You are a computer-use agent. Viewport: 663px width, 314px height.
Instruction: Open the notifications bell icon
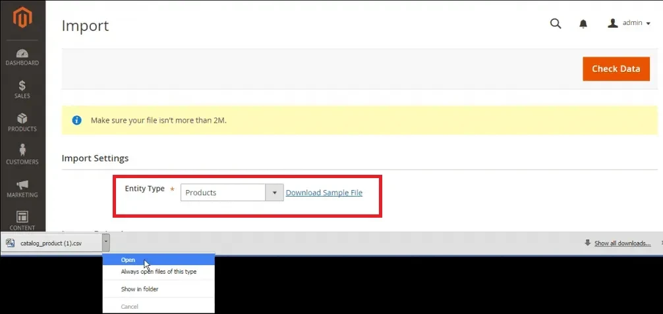tap(583, 24)
